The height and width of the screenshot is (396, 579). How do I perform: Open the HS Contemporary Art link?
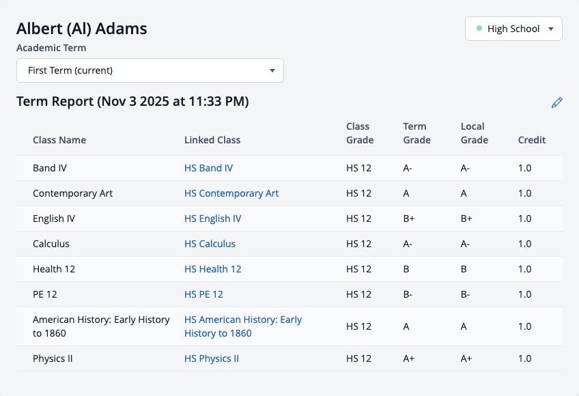pyautogui.click(x=231, y=193)
